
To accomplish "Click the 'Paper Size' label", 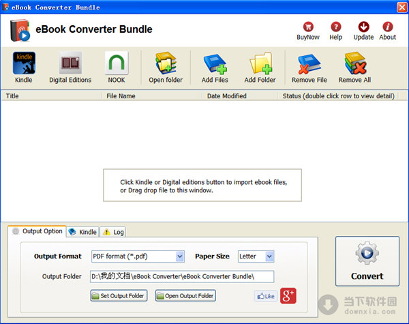I will coord(212,256).
